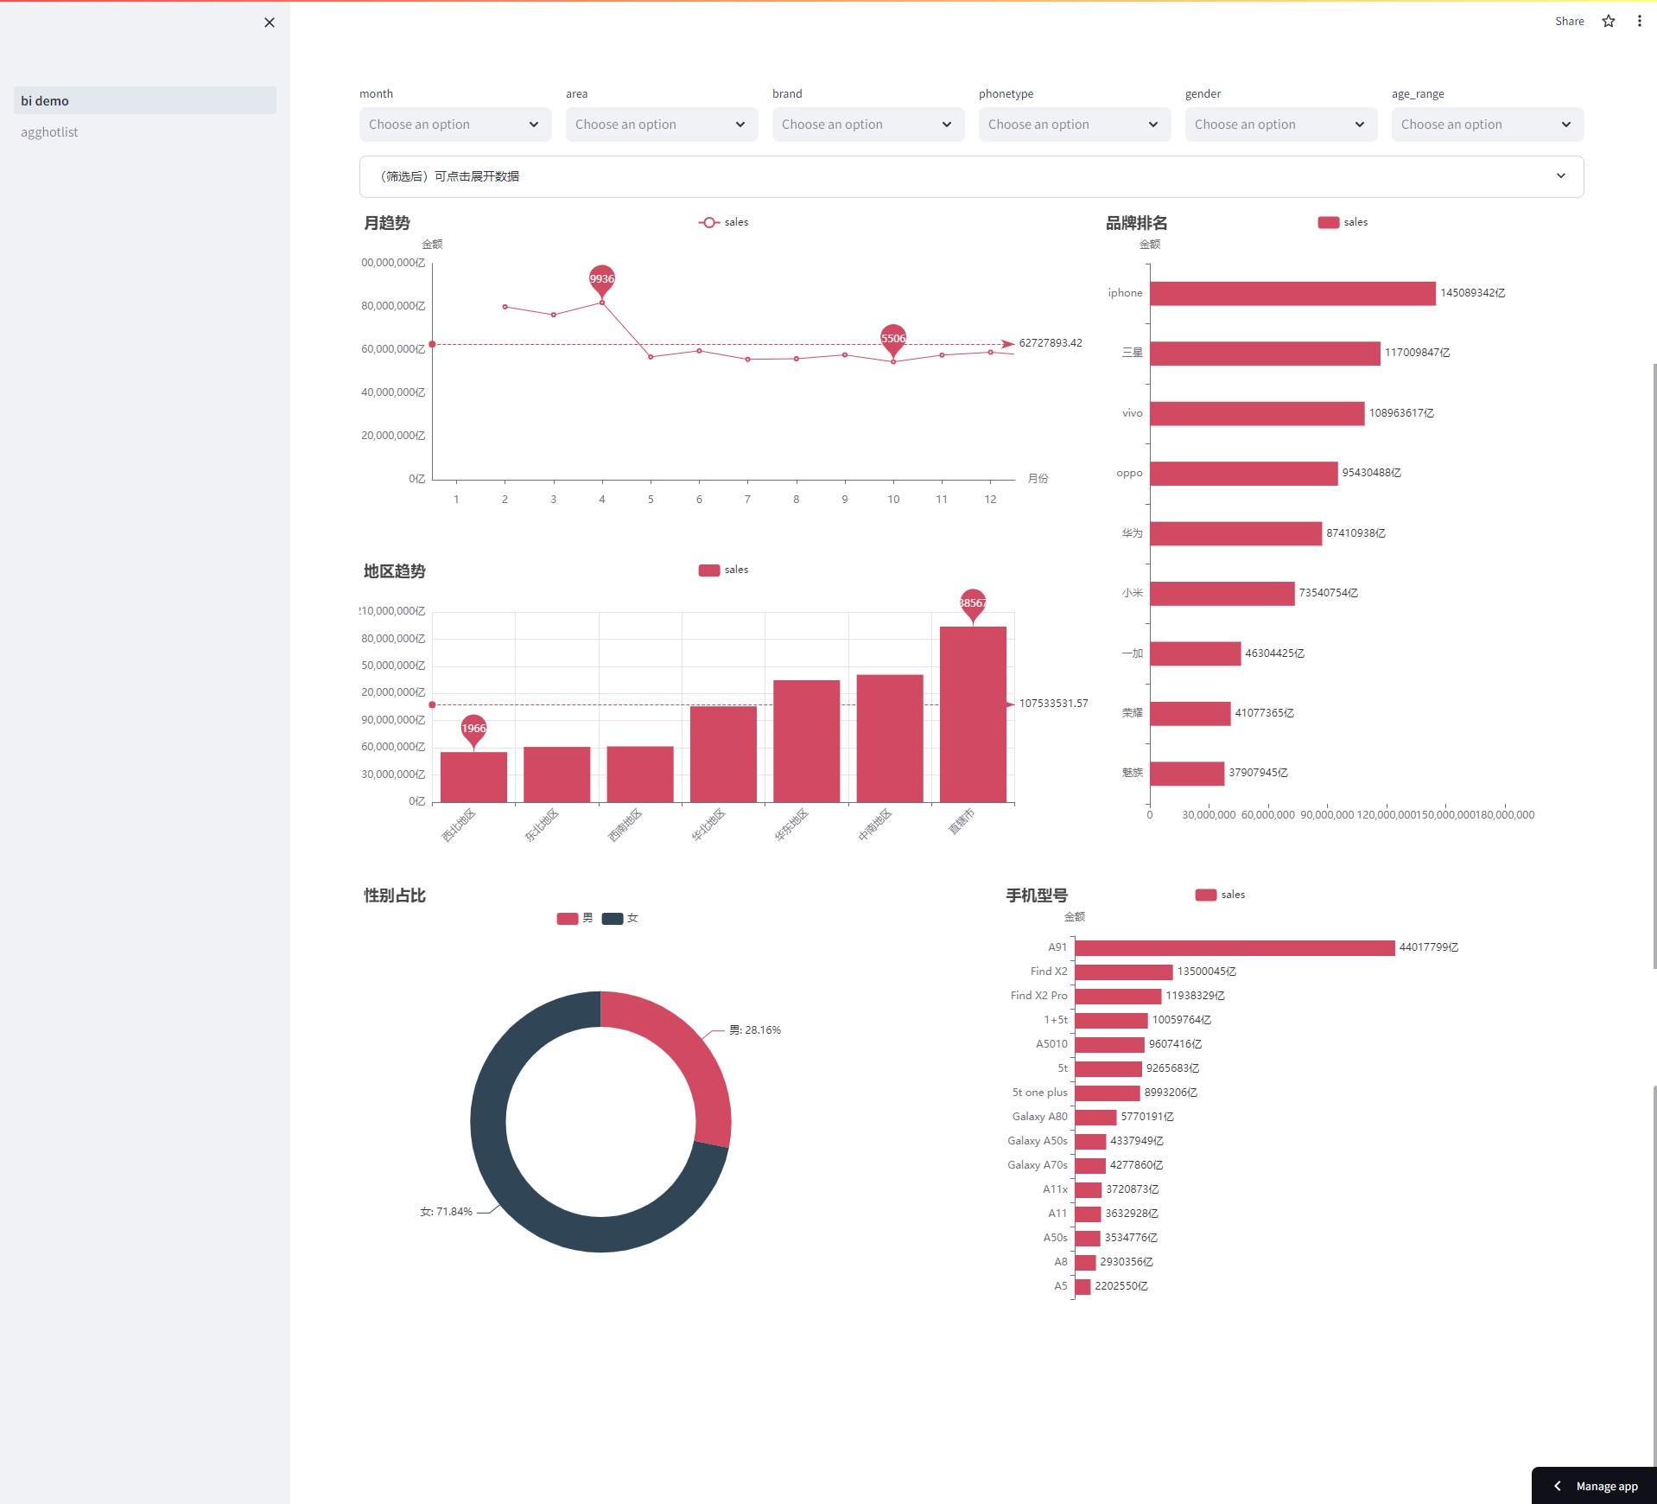Click the 手机型号 chart title

[x=1037, y=895]
